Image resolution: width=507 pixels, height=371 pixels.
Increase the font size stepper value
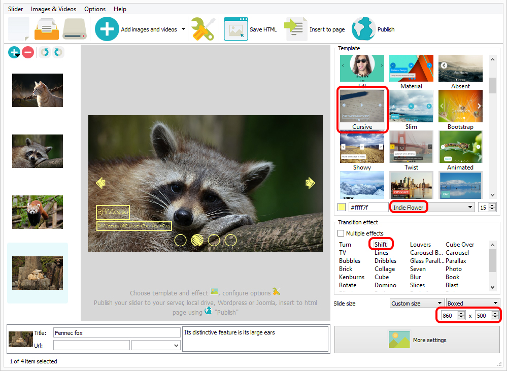[492, 205]
